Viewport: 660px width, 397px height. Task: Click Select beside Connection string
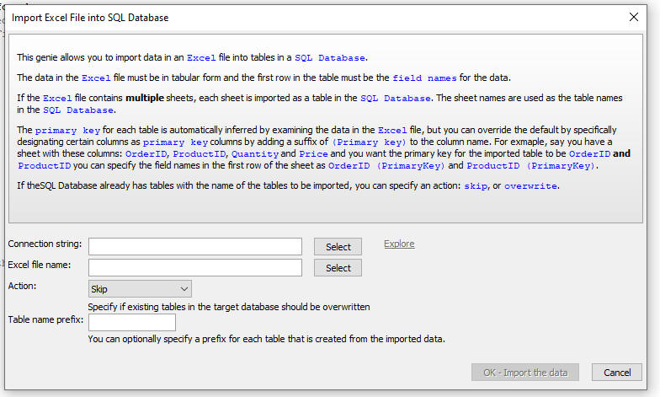coord(338,246)
